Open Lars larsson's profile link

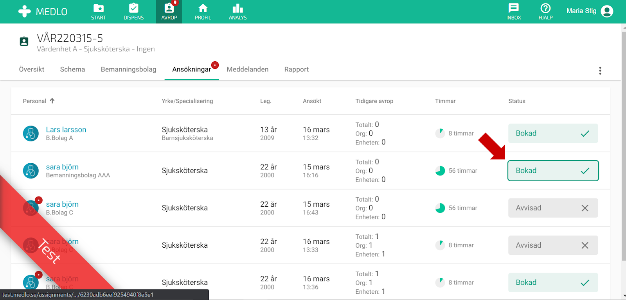[66, 130]
